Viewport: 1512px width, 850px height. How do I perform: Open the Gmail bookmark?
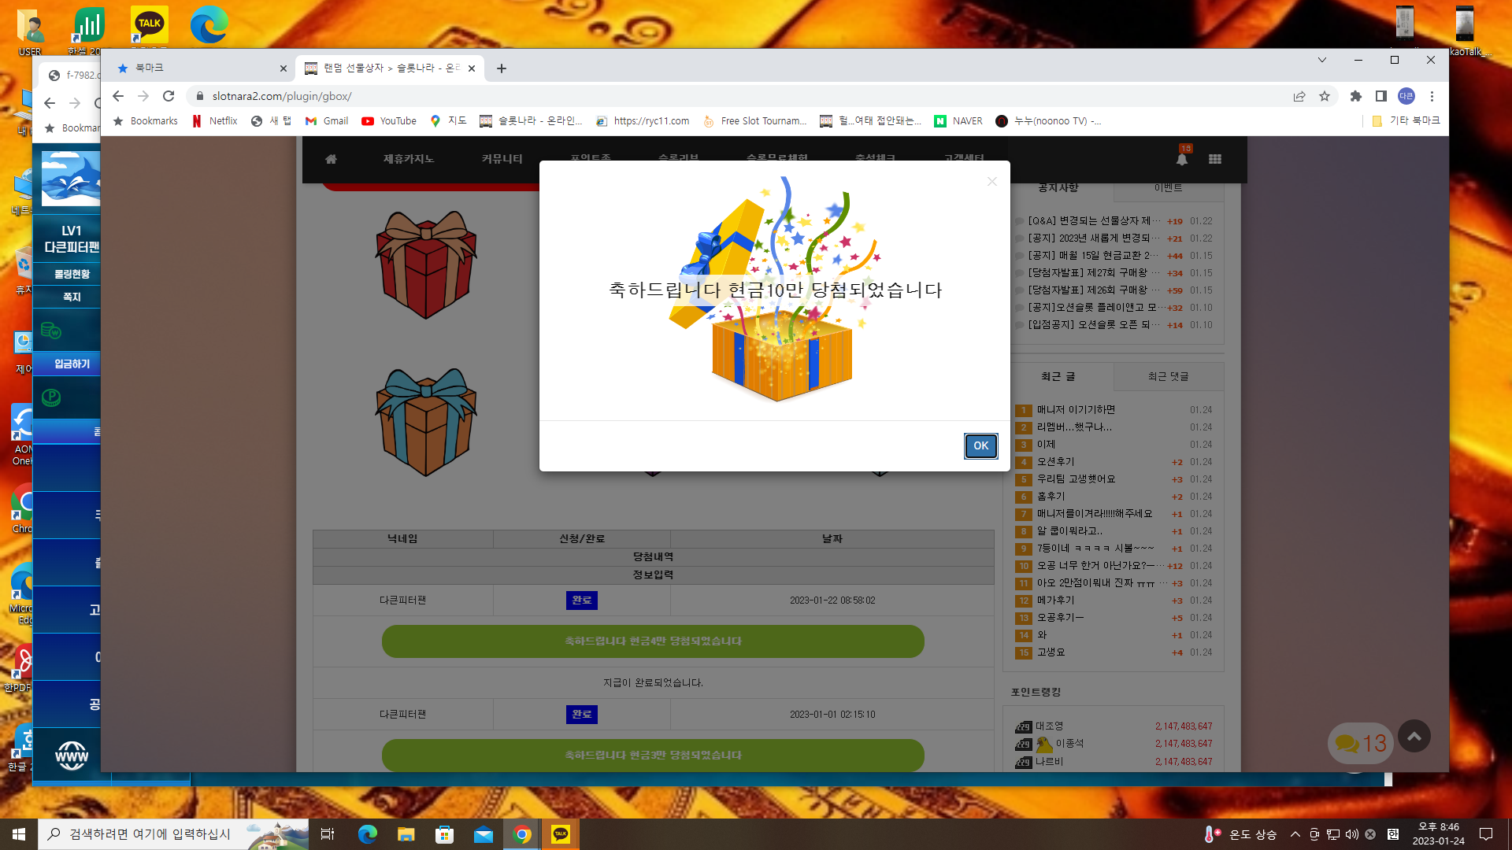[x=327, y=121]
